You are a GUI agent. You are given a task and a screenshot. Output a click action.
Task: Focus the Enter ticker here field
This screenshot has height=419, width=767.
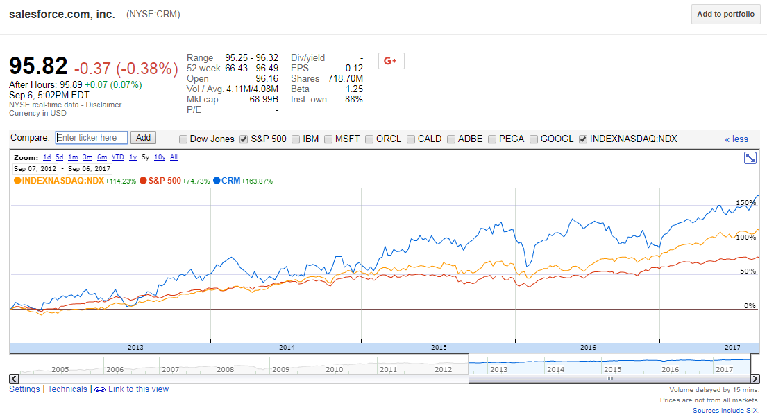[x=92, y=138]
